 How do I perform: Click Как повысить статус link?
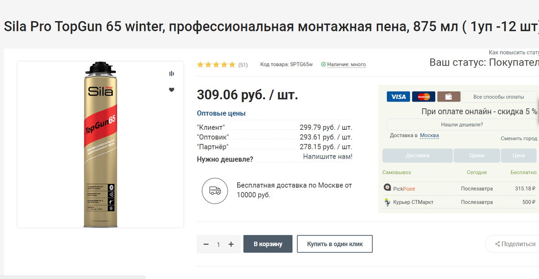[514, 53]
